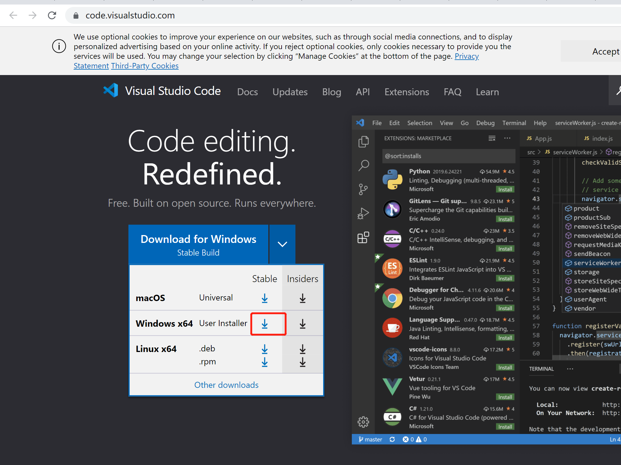Image resolution: width=621 pixels, height=465 pixels.
Task: Open Search icon in VS Code activity bar
Action: coord(364,165)
